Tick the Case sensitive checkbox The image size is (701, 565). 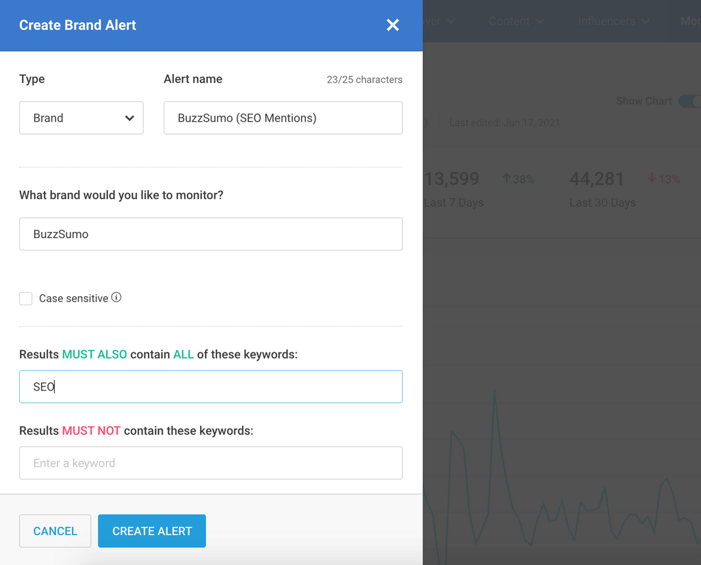[26, 299]
